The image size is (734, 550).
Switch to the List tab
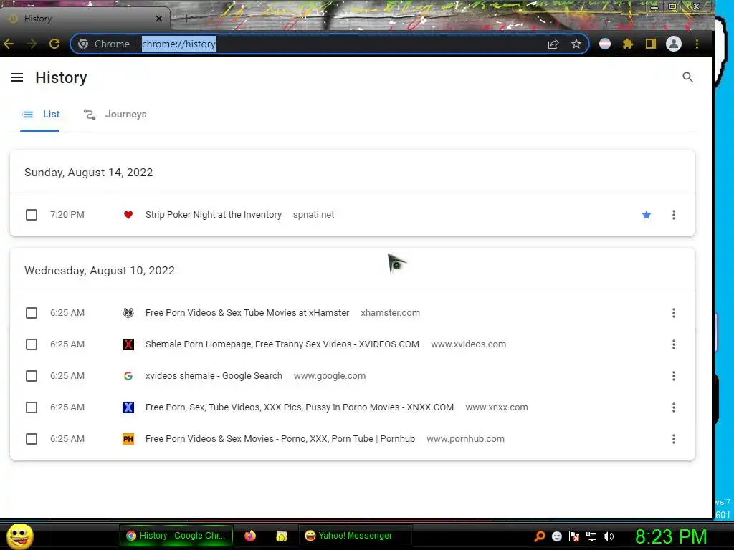(x=40, y=115)
